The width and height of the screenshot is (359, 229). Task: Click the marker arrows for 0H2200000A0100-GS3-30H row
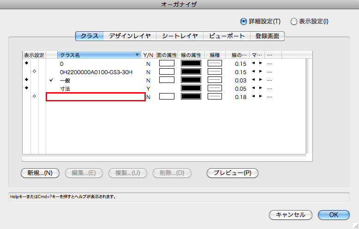coord(257,72)
